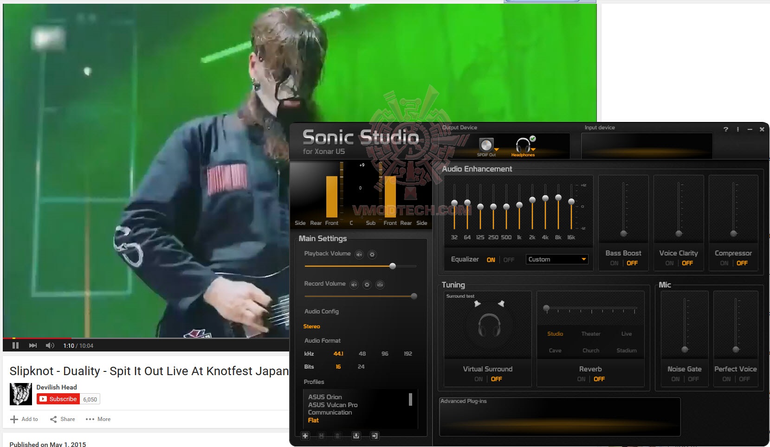
Task: Set sample rate to 96 kHz
Action: [x=385, y=354]
